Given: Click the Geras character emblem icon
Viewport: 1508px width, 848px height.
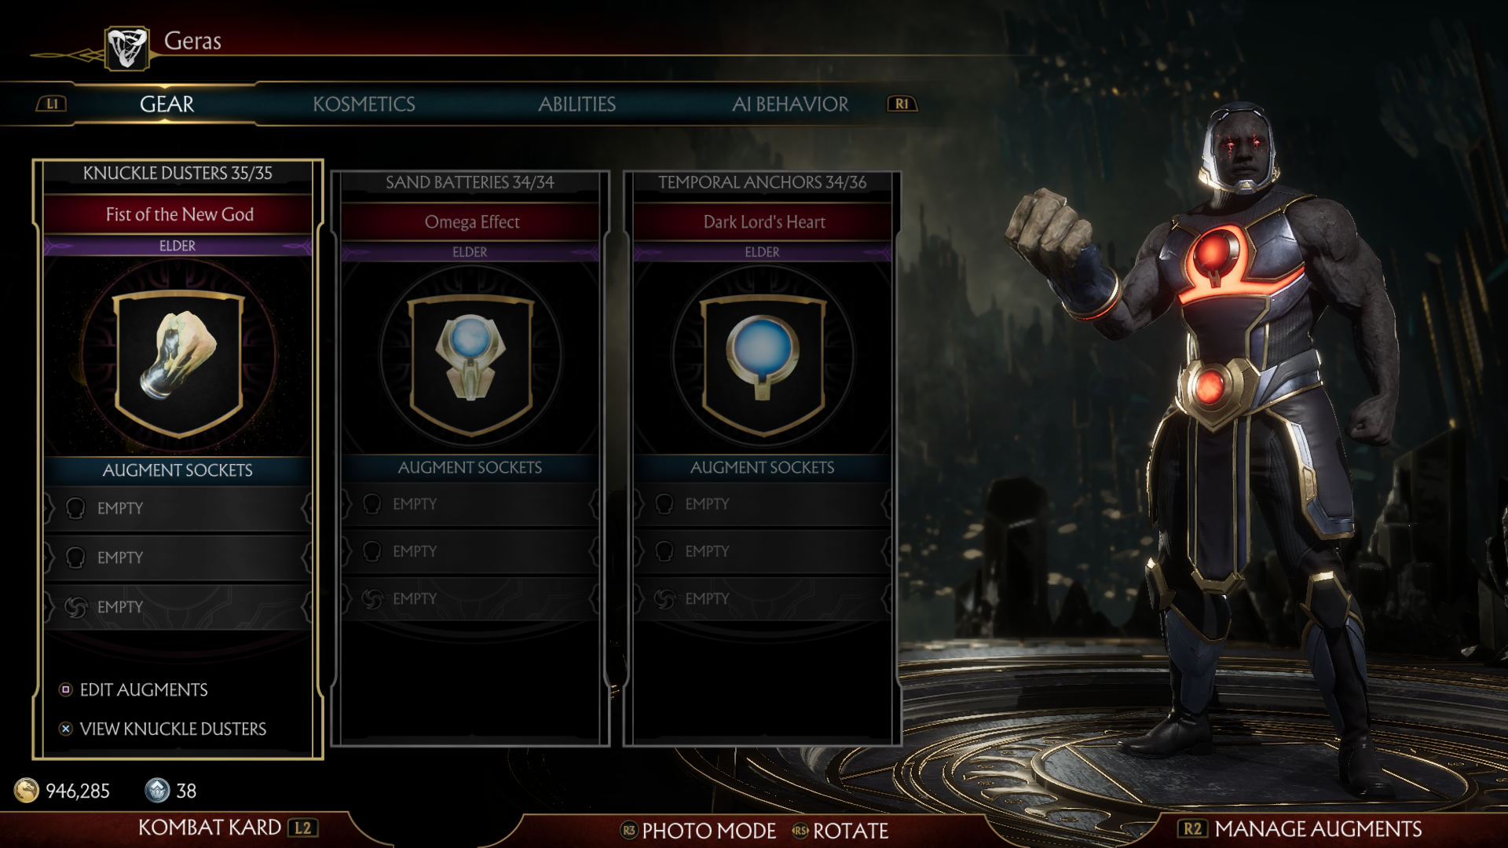Looking at the screenshot, I should point(127,48).
